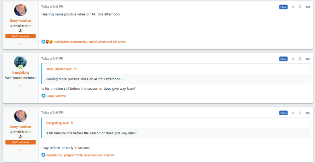The height and width of the screenshot is (163, 315).
Task: Click Gerry Hamilton's avatar in post #91
Action: pyautogui.click(x=20, y=10)
